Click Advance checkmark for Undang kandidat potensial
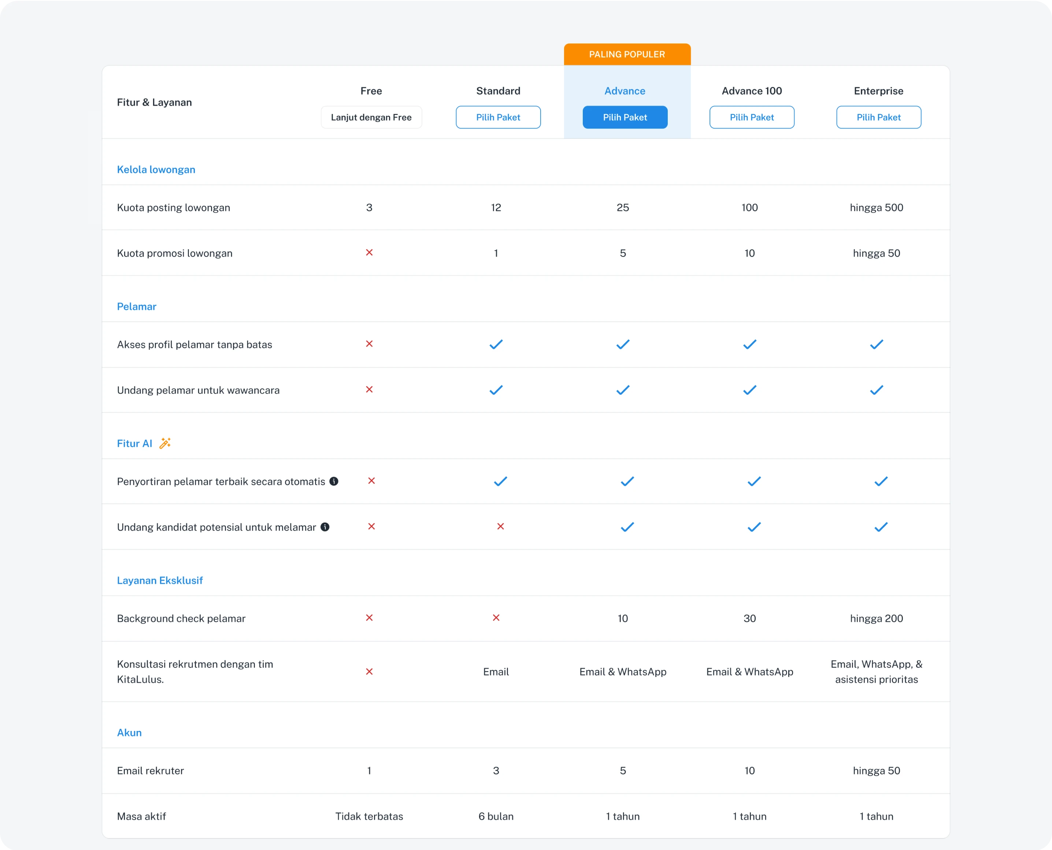1052x850 pixels. (627, 527)
